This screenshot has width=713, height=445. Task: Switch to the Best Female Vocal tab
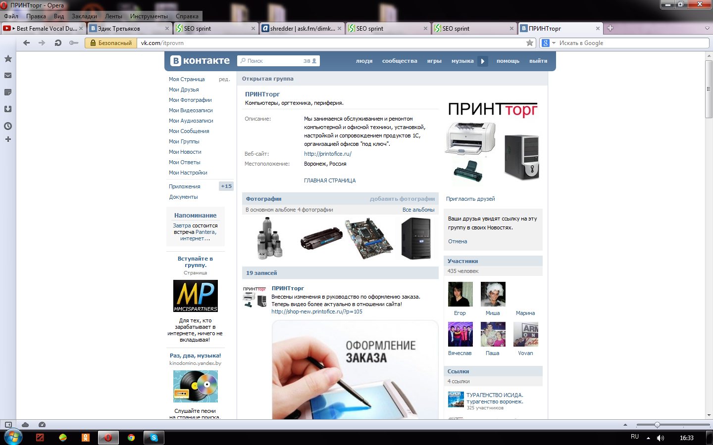(x=43, y=28)
